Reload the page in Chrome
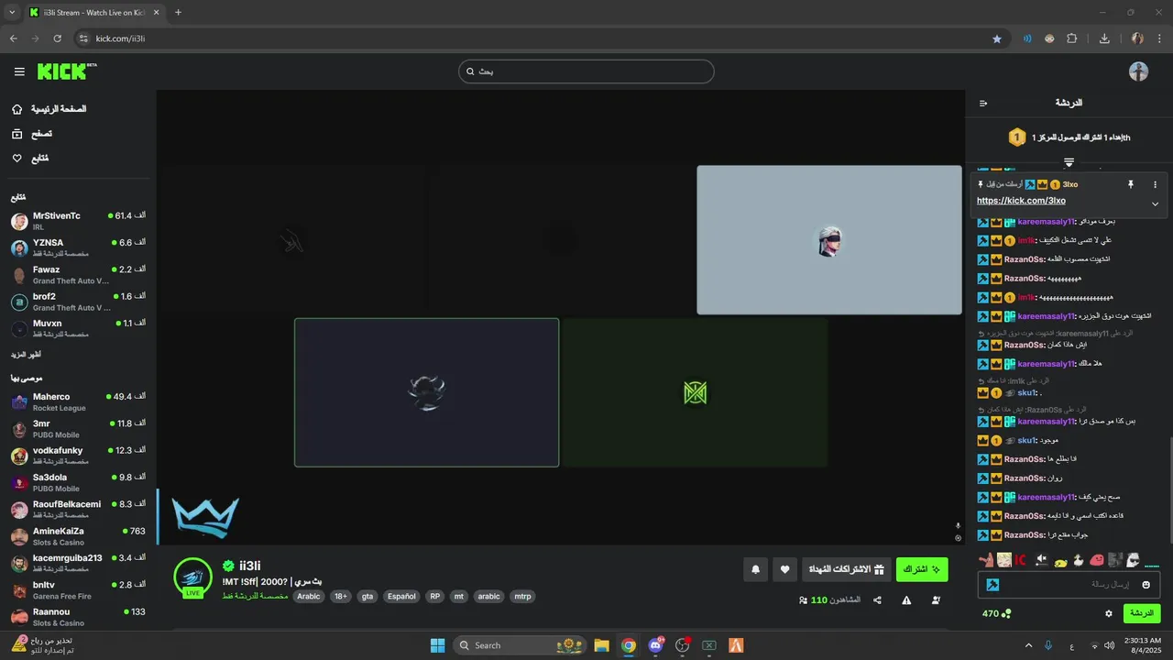The image size is (1173, 660). (57, 38)
